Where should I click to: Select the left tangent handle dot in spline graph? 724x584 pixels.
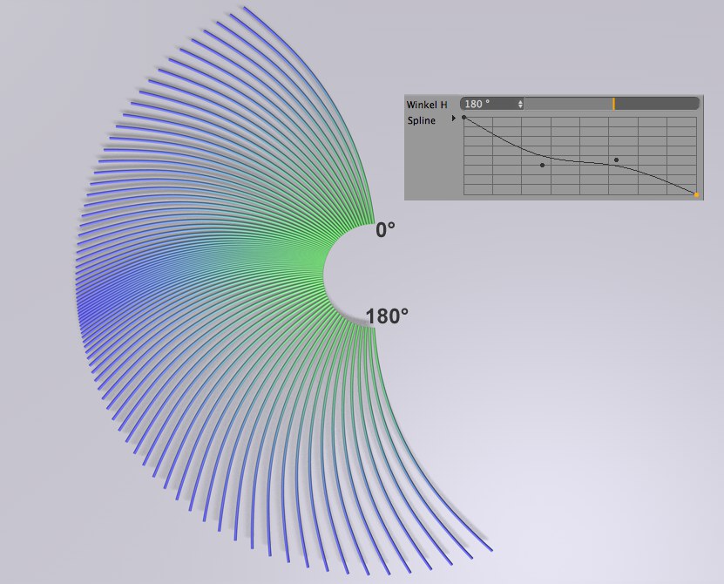[542, 165]
